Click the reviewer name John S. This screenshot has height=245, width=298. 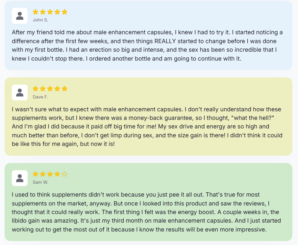click(x=40, y=20)
